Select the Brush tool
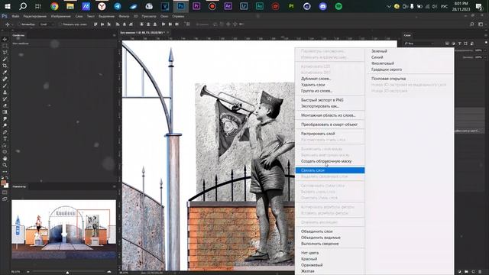489x275 pixels. click(x=5, y=86)
